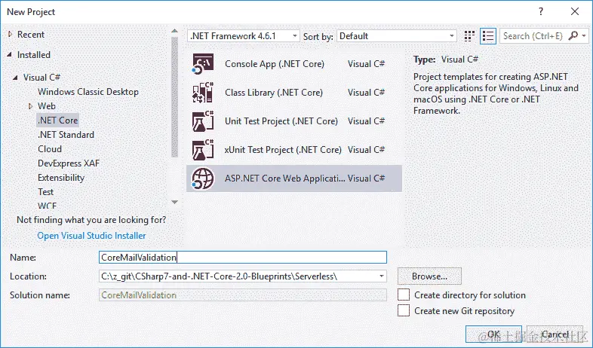Select the Extensibility category
593x348 pixels.
[61, 178]
